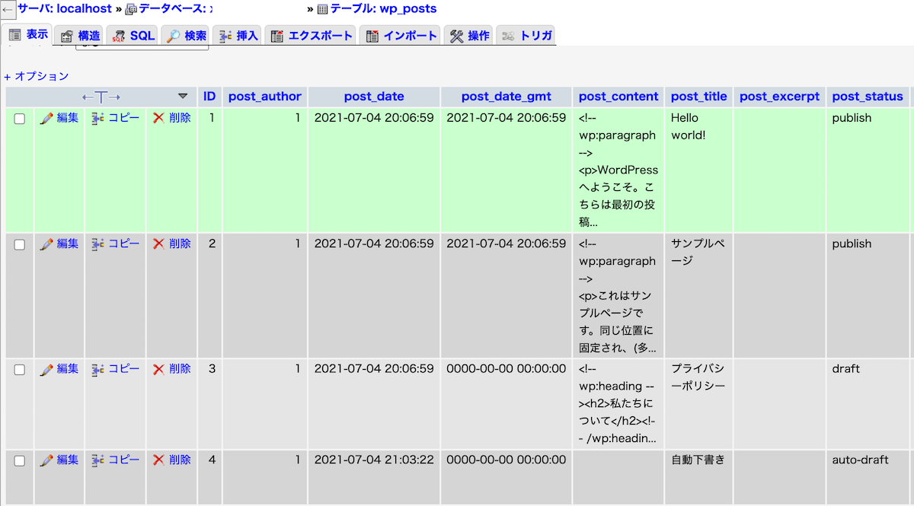Sort by the post_title column header
The image size is (914, 506).
(698, 96)
